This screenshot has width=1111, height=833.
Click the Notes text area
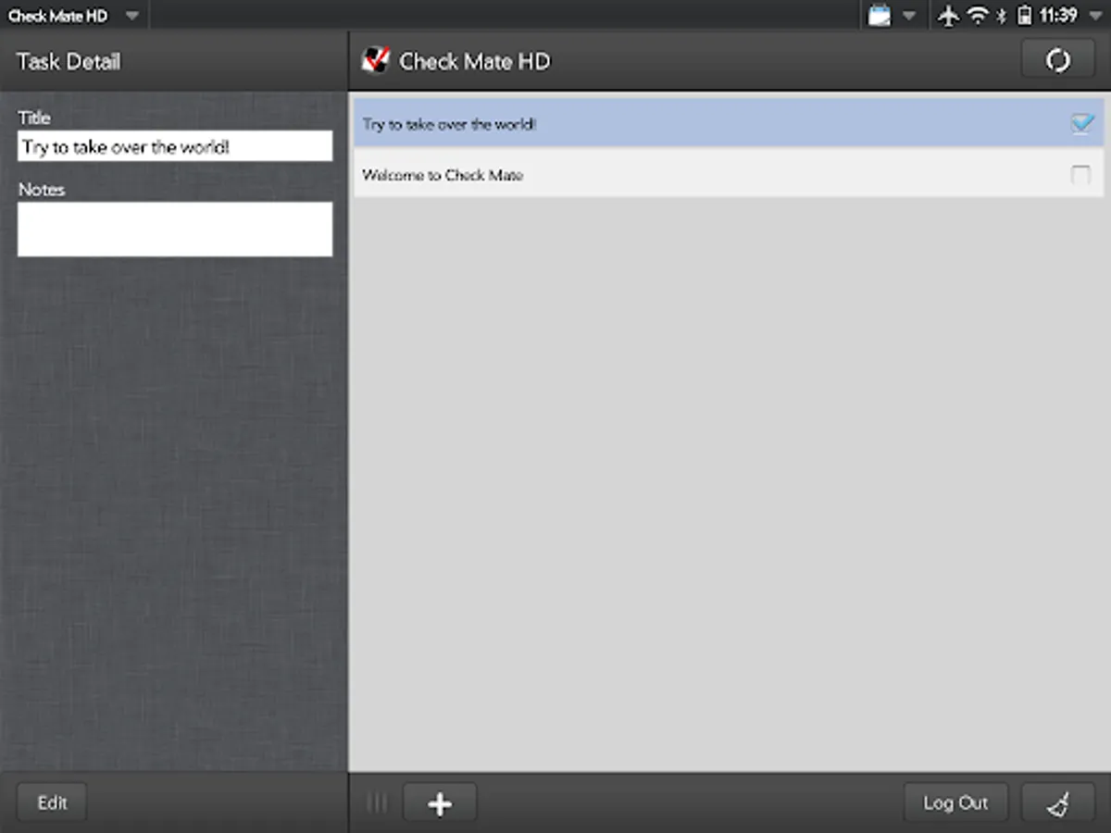[175, 229]
